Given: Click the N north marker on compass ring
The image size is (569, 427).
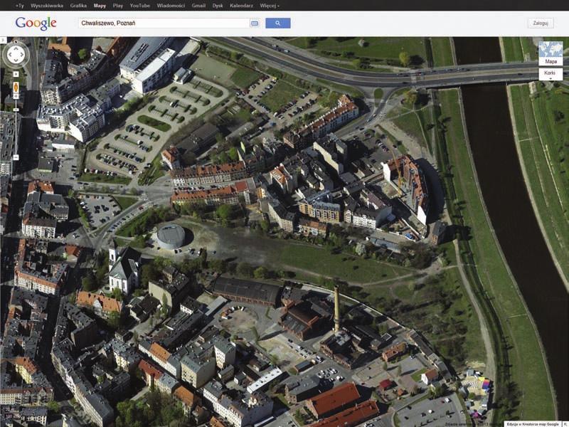Looking at the screenshot, I should tap(16, 42).
